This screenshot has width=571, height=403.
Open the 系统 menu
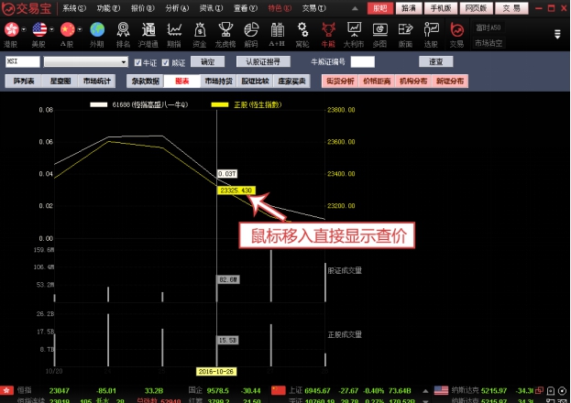click(x=75, y=7)
